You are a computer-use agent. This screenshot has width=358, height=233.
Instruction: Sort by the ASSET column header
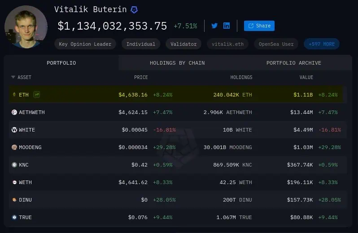click(24, 77)
